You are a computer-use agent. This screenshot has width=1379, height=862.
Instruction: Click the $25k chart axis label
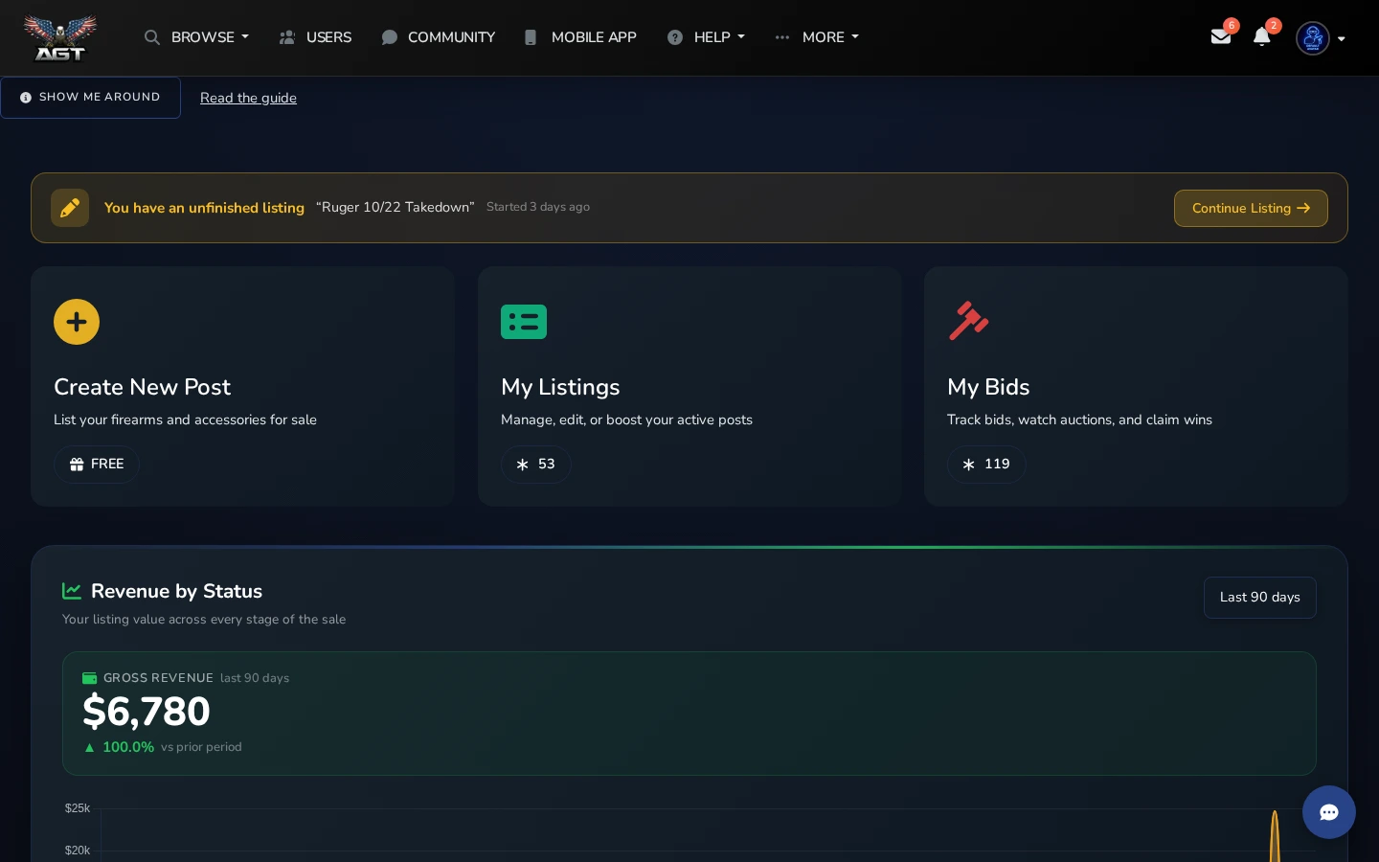coord(78,808)
